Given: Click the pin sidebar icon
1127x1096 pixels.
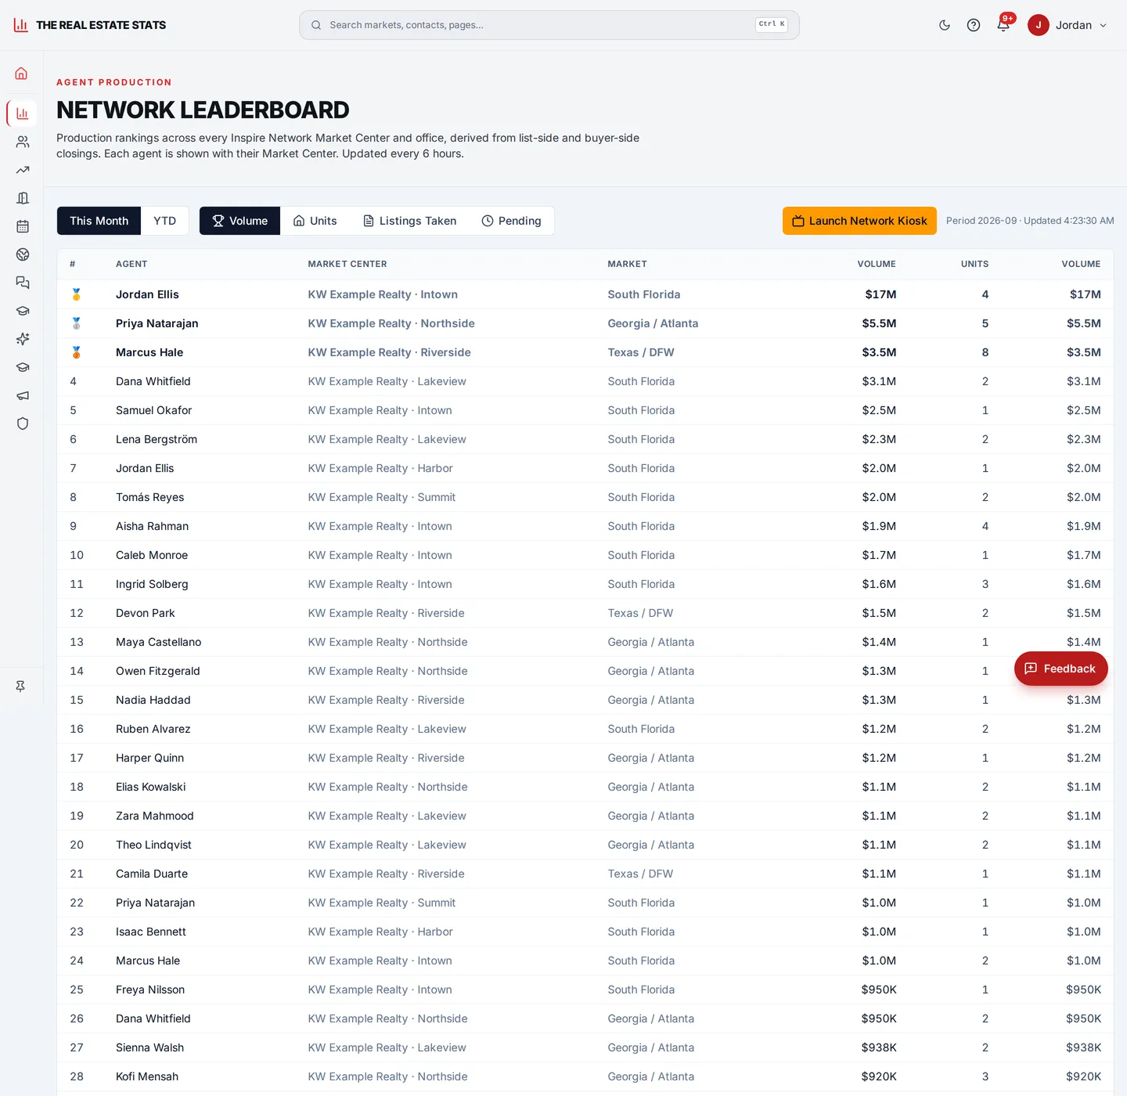Looking at the screenshot, I should click(20, 686).
